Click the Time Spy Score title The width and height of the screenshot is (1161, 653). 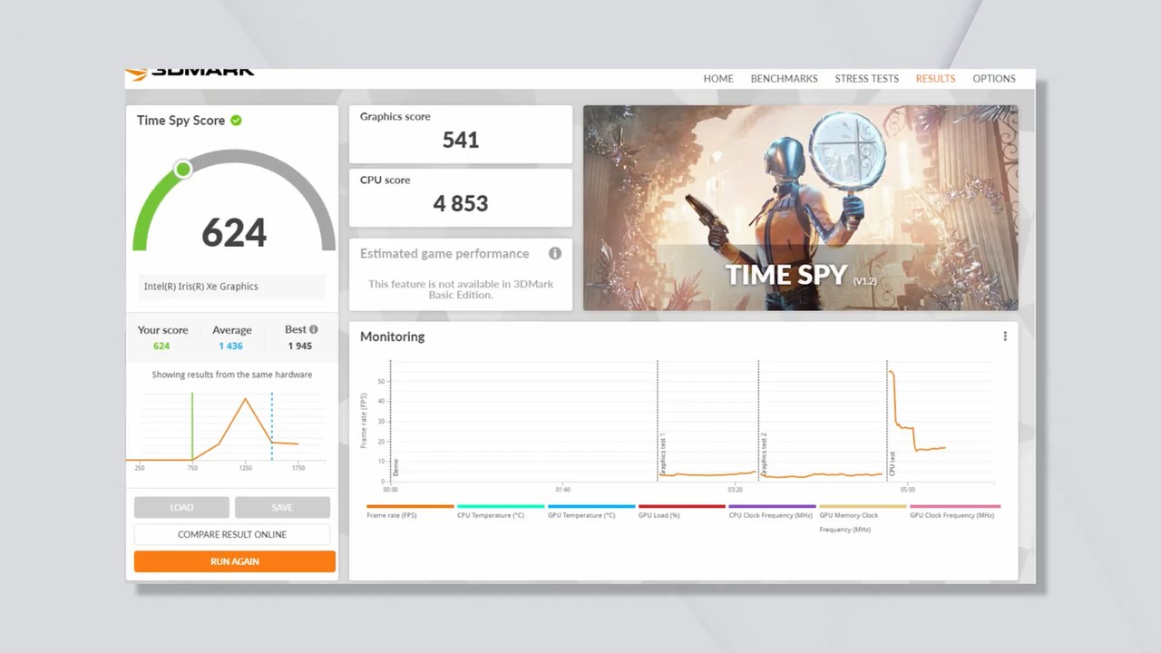(x=180, y=121)
